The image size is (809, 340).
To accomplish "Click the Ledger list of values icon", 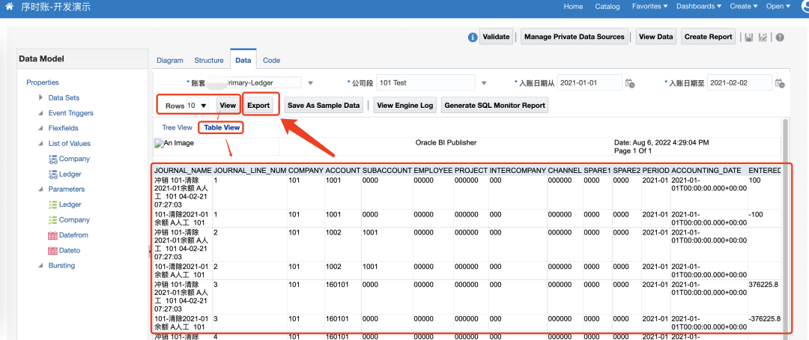I will point(52,174).
